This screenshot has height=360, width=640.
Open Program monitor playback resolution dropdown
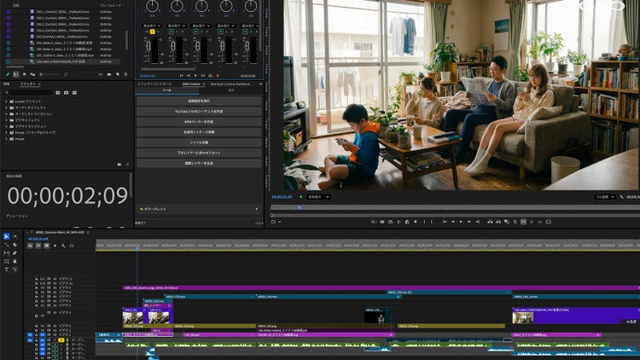(605, 197)
